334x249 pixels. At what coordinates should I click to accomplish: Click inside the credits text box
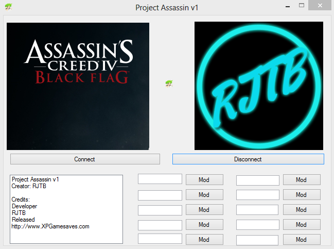coord(66,209)
